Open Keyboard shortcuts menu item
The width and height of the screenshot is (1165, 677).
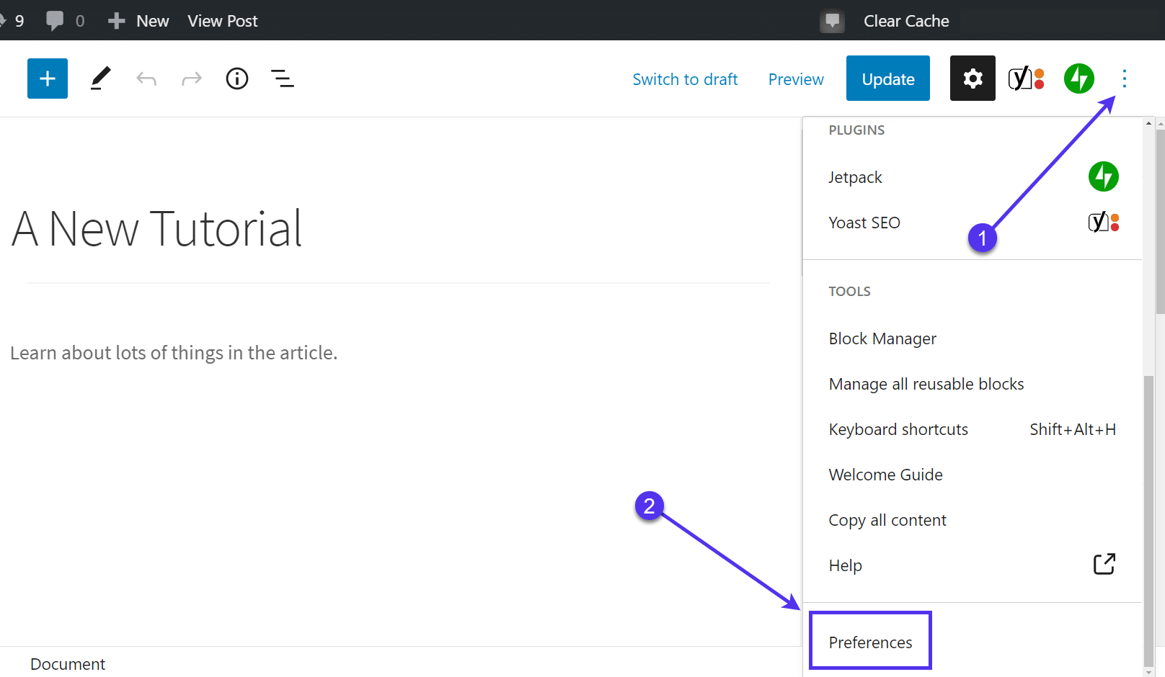(898, 429)
